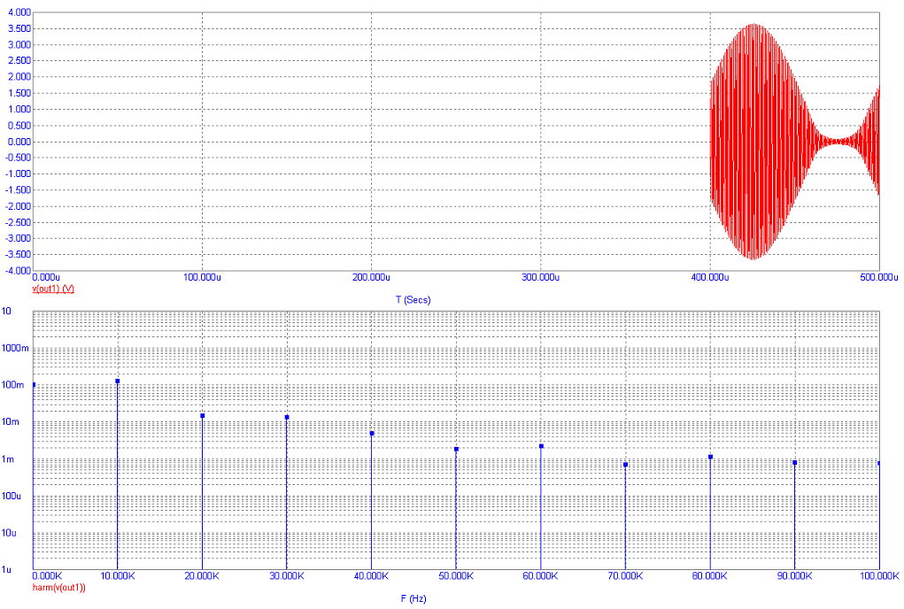Click the '0.000u' time axis label
904x609 pixels.
46,277
